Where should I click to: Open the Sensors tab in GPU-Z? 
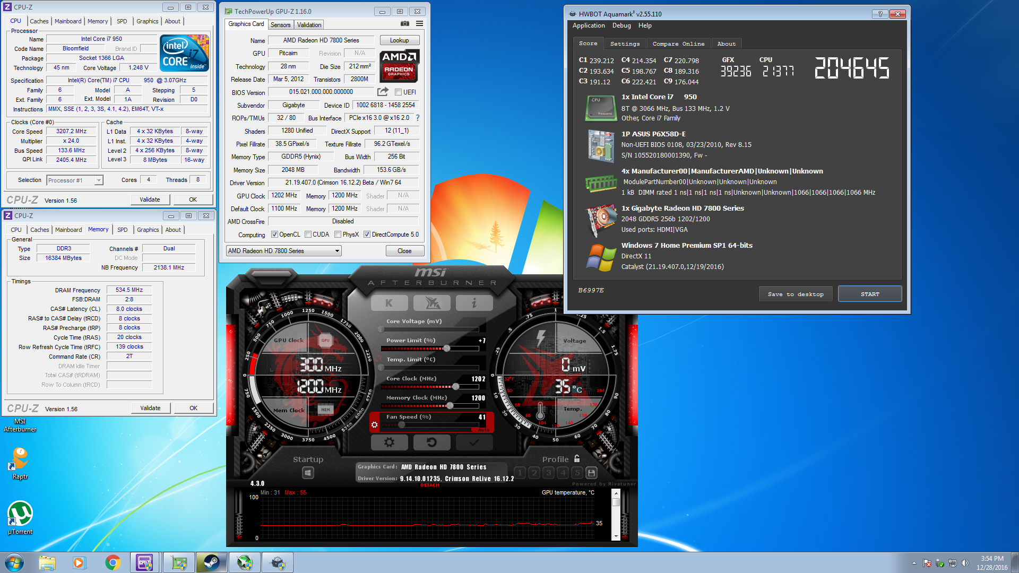[x=280, y=25]
